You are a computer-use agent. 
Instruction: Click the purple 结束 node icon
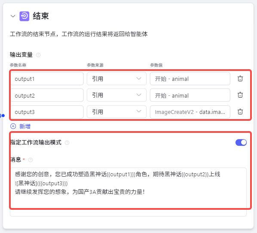point(24,16)
